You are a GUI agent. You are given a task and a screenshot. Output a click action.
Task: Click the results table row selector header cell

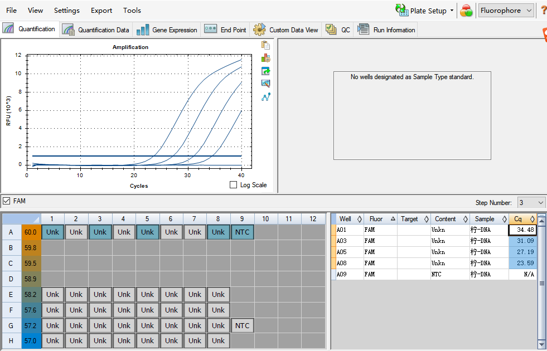click(333, 219)
